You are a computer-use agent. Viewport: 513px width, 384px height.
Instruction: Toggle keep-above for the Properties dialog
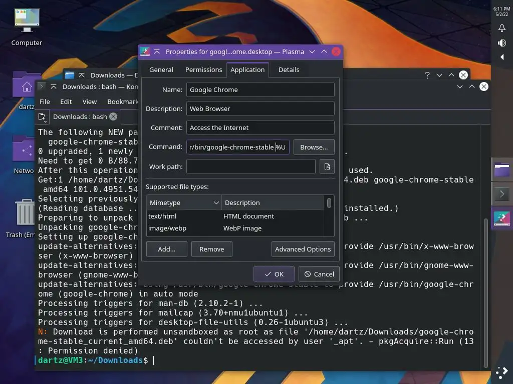pyautogui.click(x=157, y=51)
